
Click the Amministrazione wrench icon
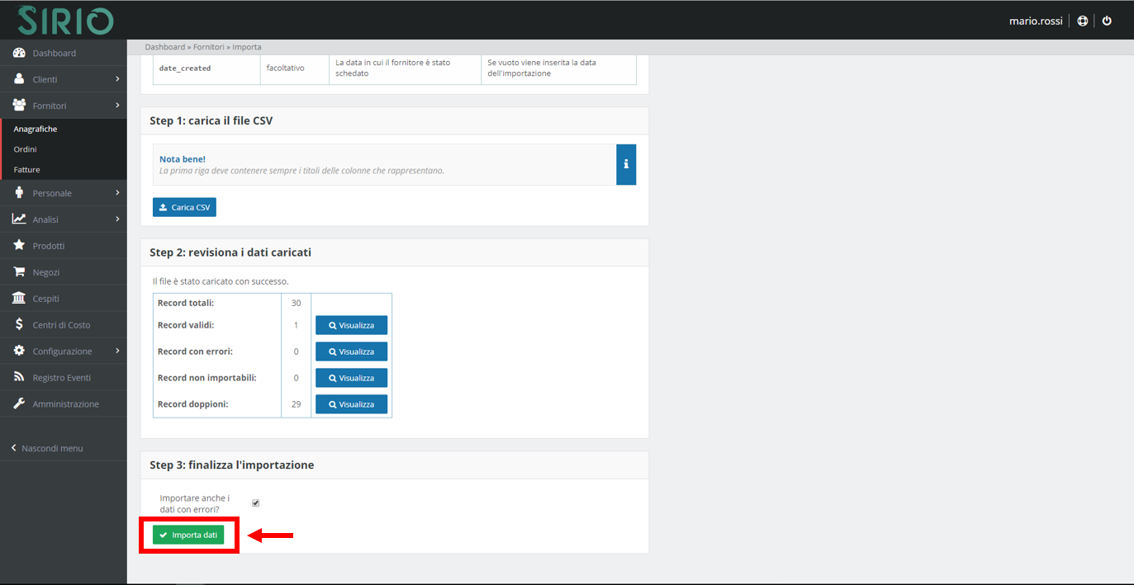point(19,404)
